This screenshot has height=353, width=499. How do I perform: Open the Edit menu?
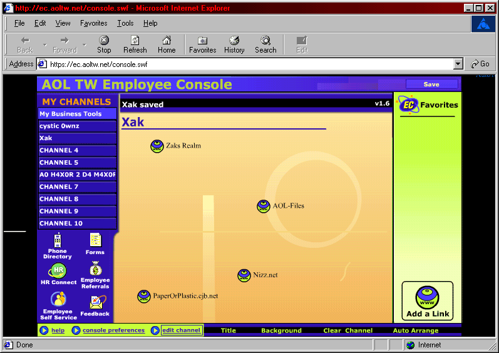[x=40, y=23]
